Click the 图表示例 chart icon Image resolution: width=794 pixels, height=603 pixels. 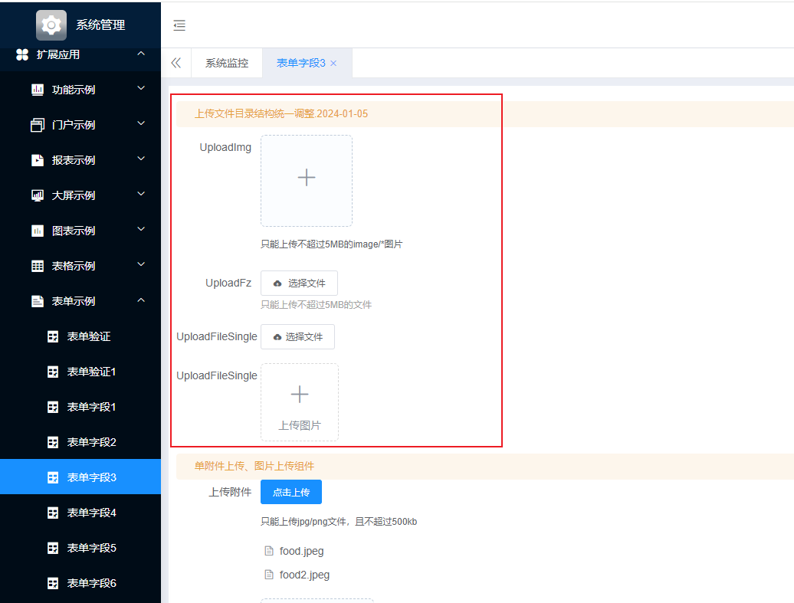click(x=38, y=230)
